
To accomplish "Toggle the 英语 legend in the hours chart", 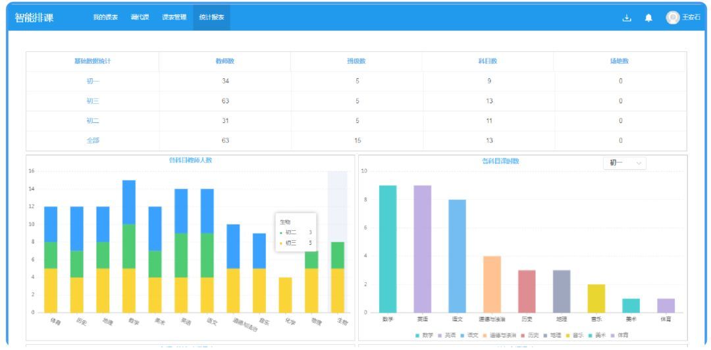I will (446, 336).
